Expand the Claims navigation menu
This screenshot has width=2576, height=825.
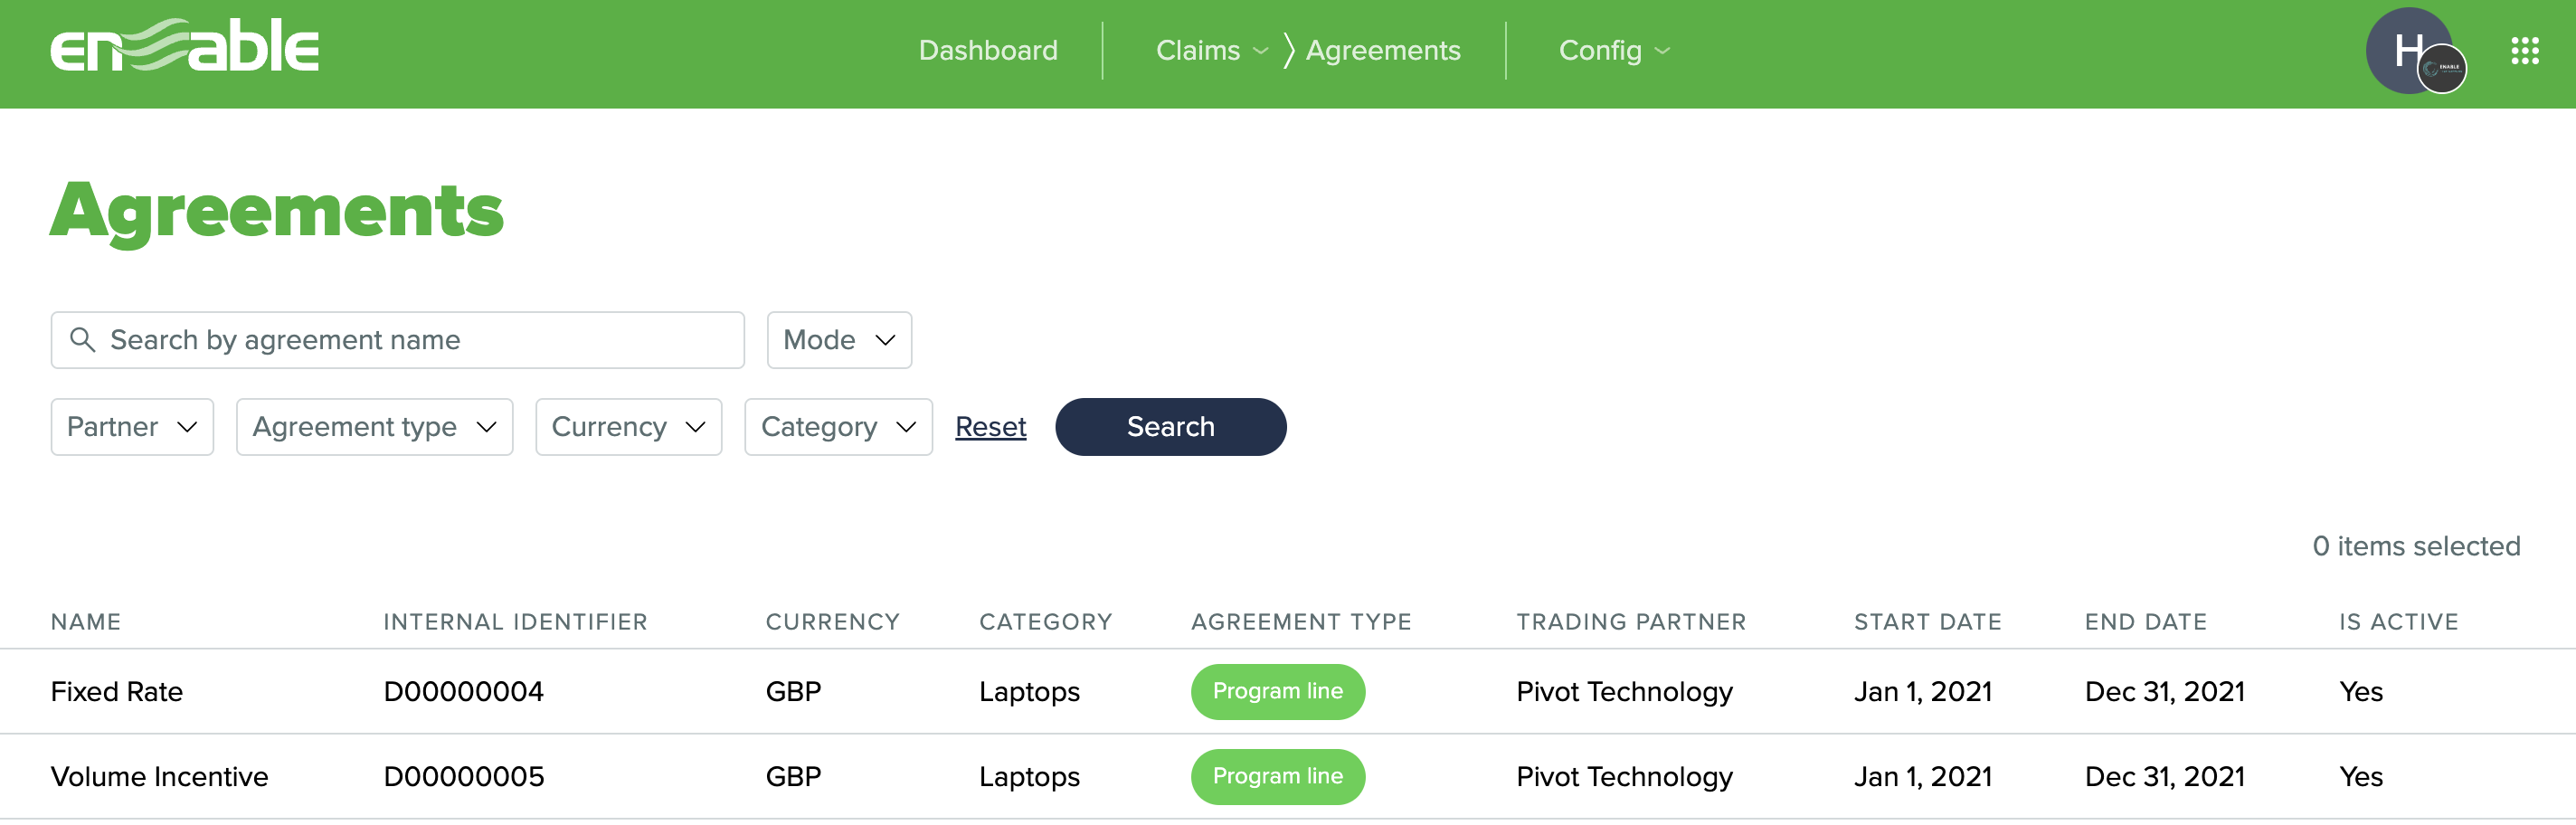coord(1209,50)
